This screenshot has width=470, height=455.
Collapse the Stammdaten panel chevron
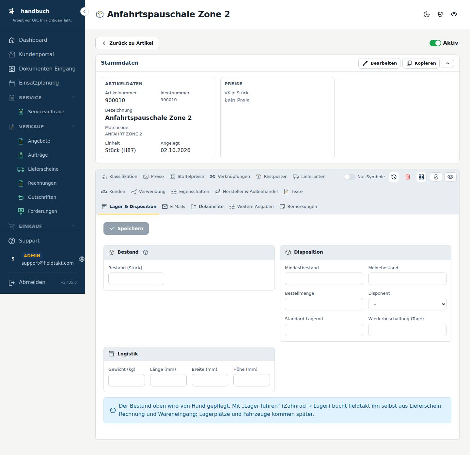tap(448, 63)
